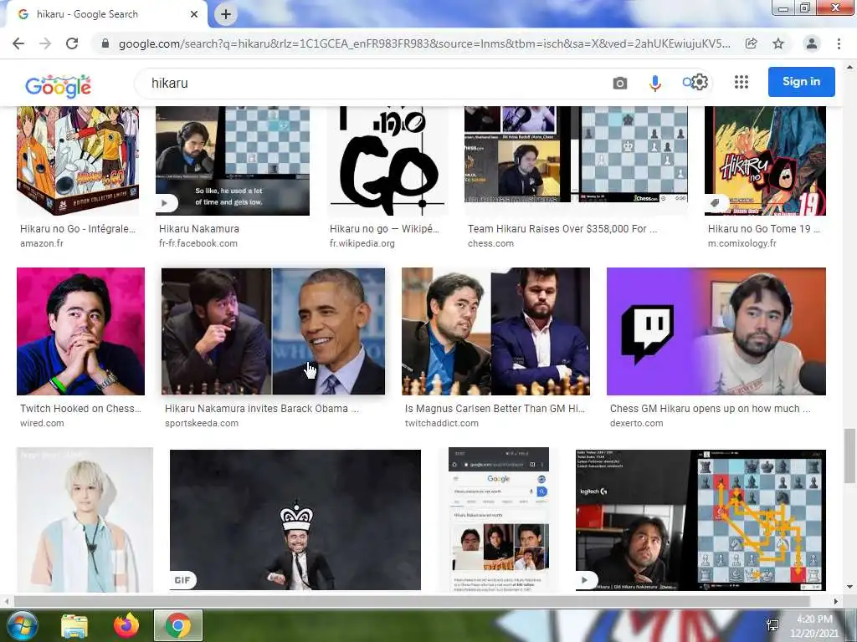Reload the current page
This screenshot has width=857, height=642.
click(72, 43)
